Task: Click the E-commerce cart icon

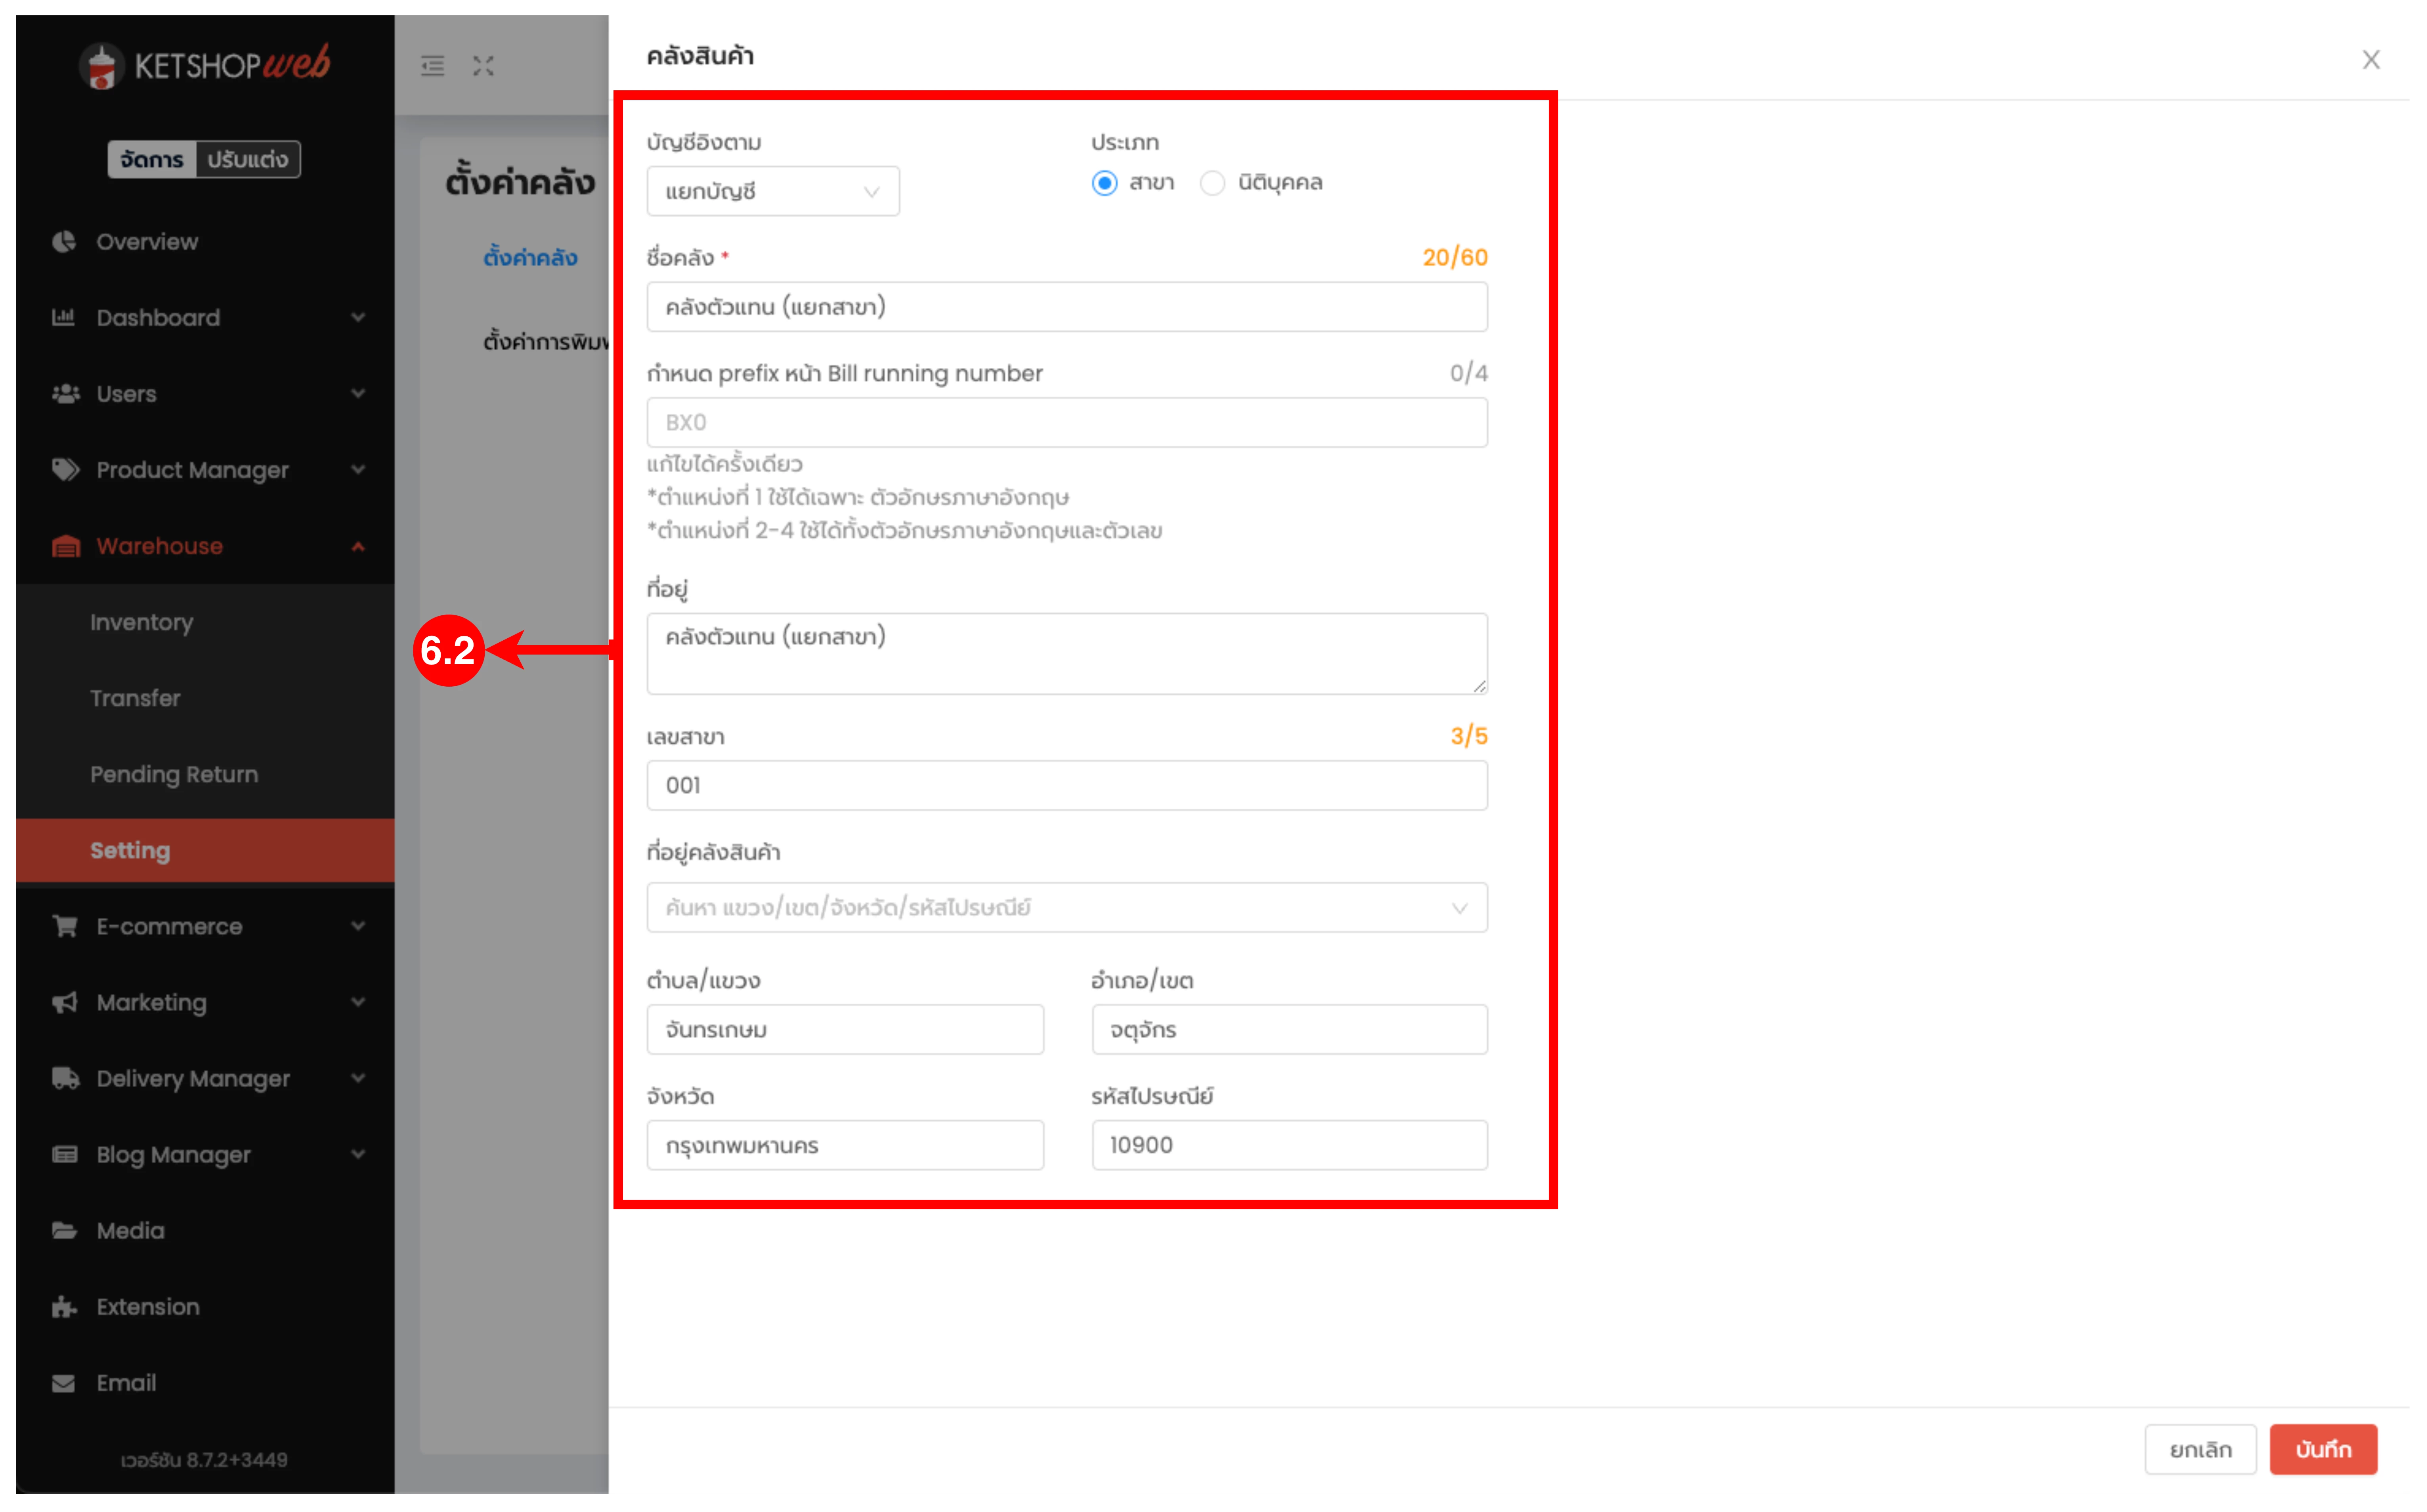Action: click(x=65, y=926)
